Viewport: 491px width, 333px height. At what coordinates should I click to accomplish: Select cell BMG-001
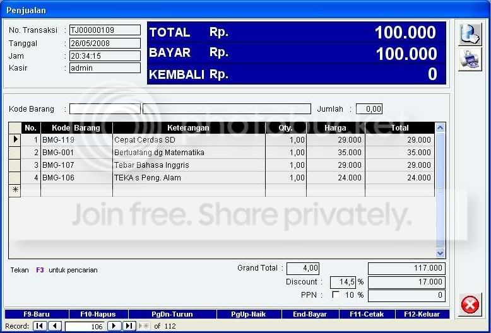76,153
